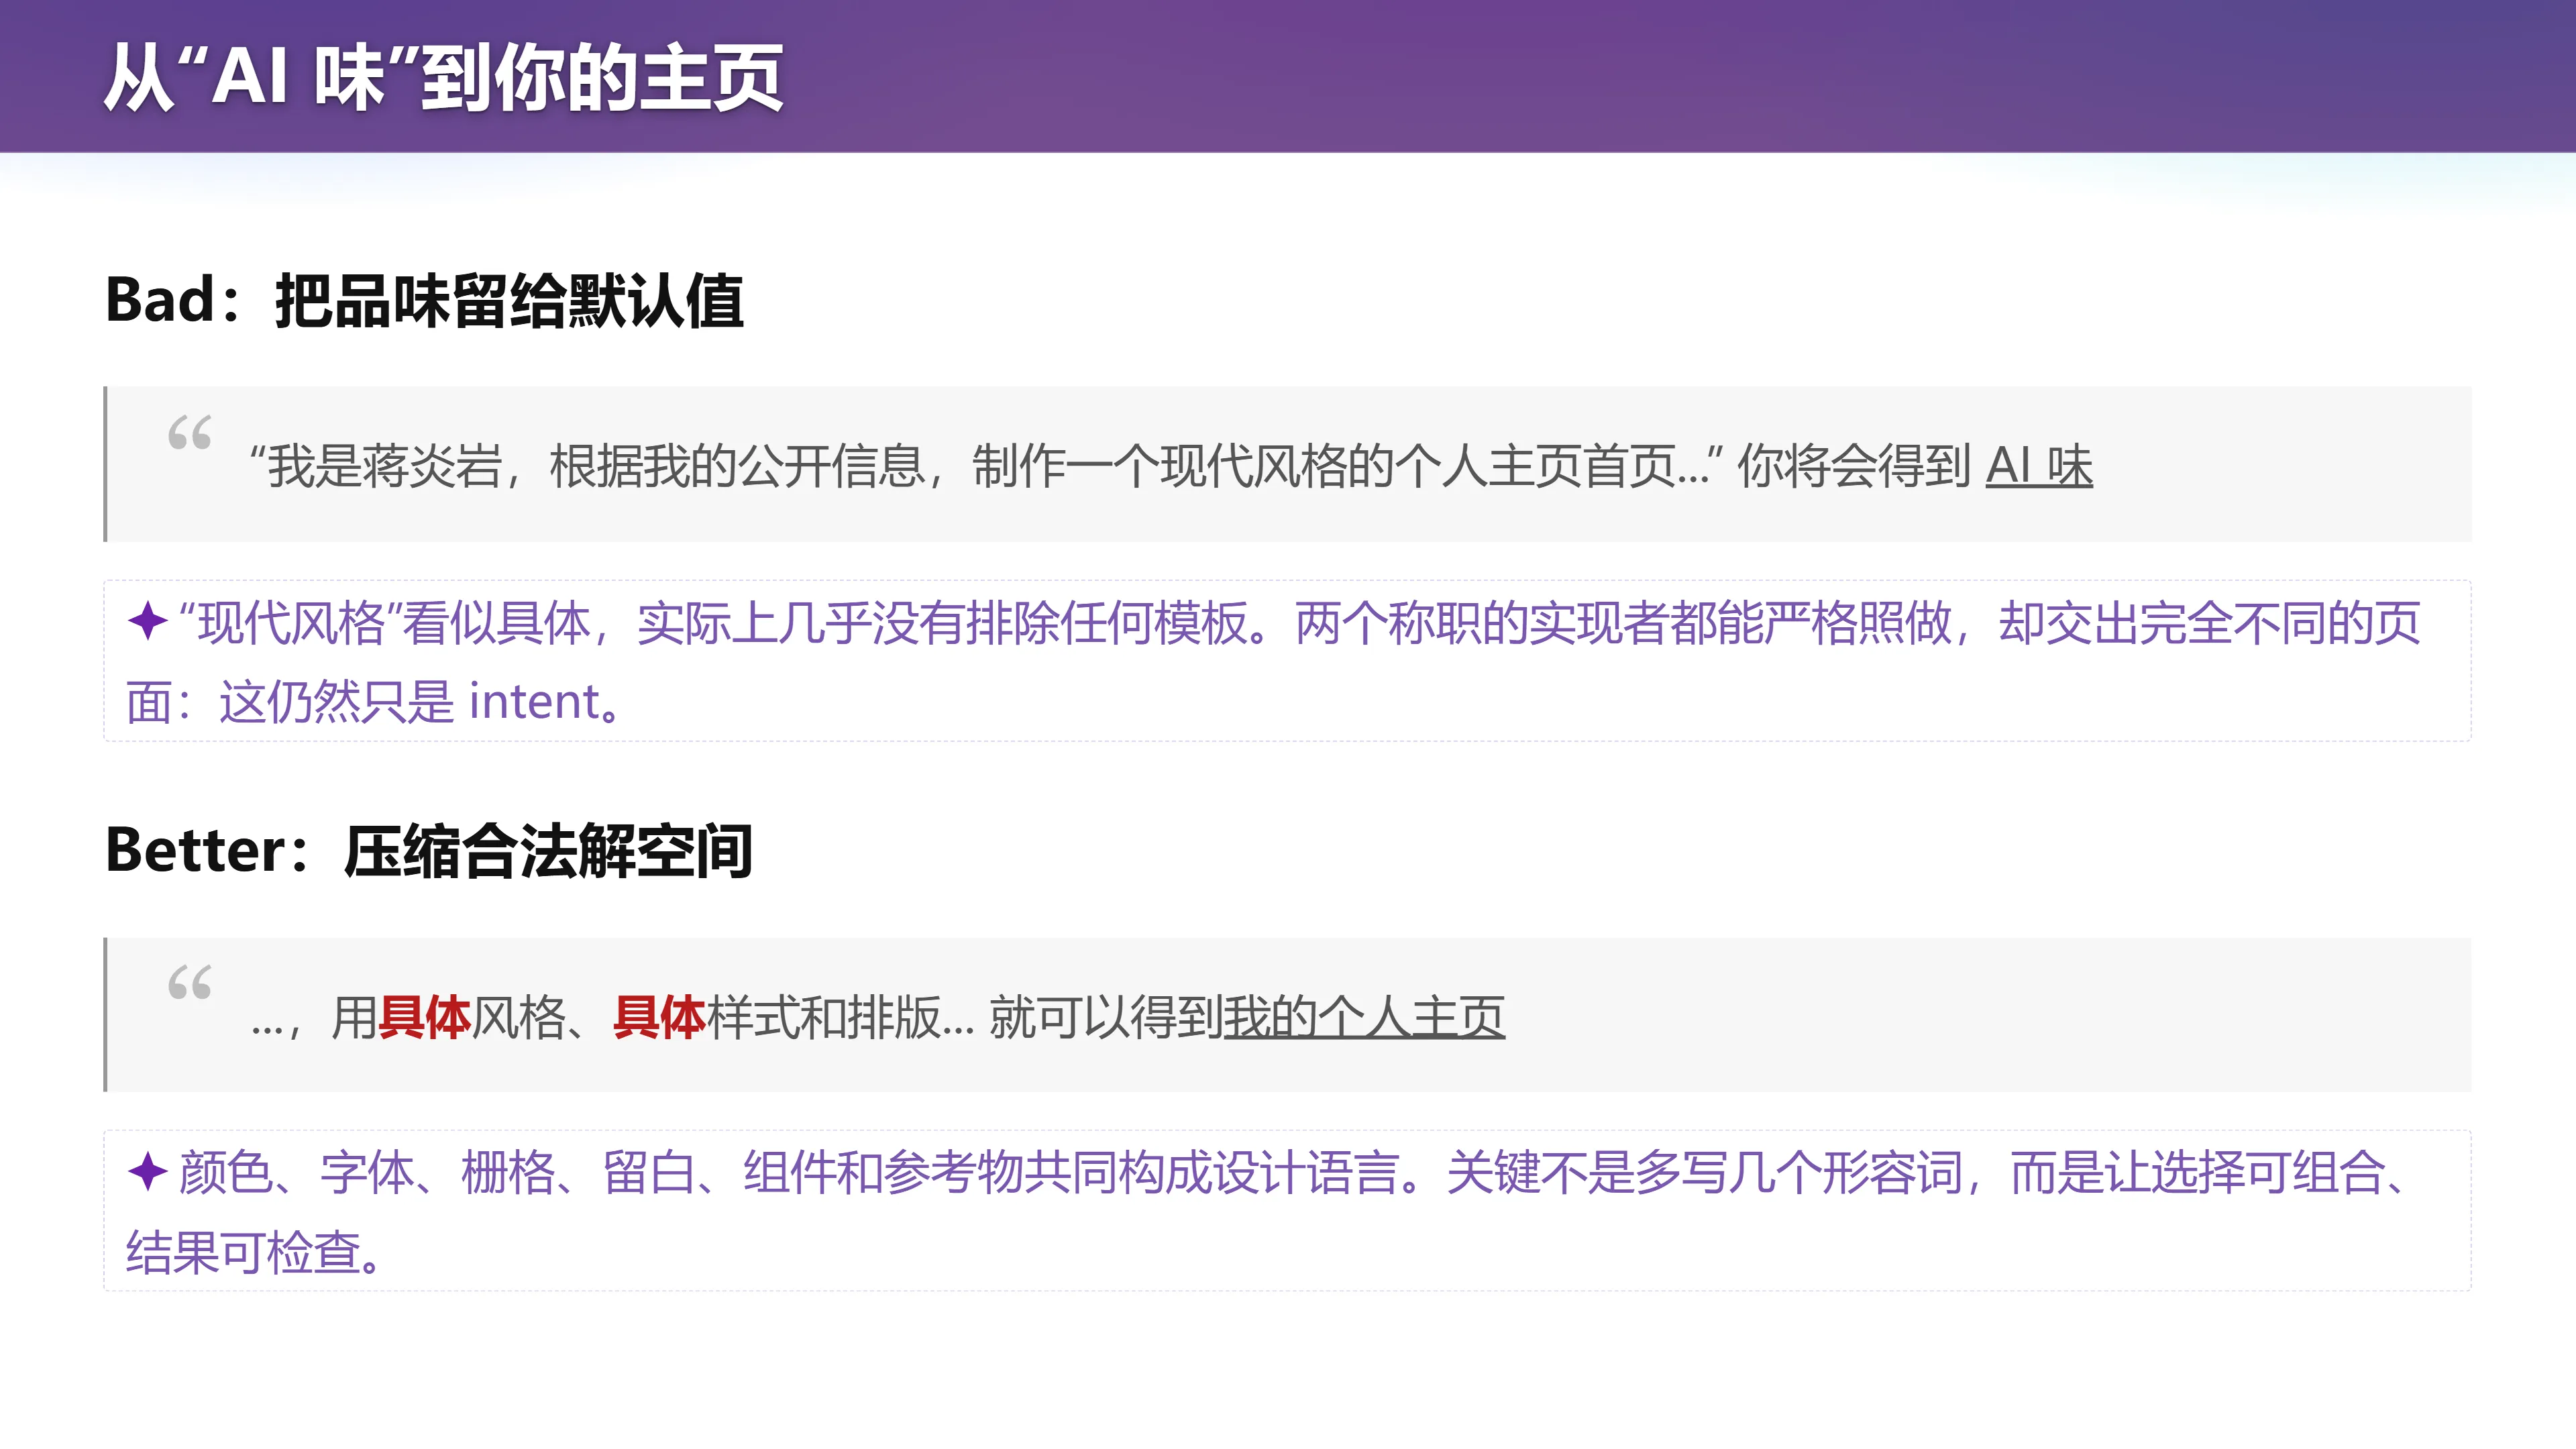Viewport: 2576px width, 1449px height.
Task: Click the second red 具体 before 样式和排版
Action: tap(659, 1017)
